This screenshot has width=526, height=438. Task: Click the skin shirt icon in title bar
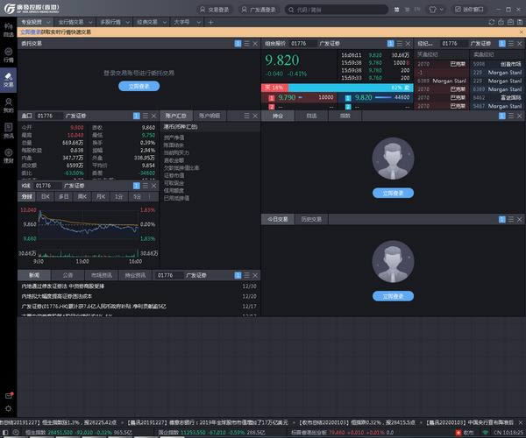point(433,10)
